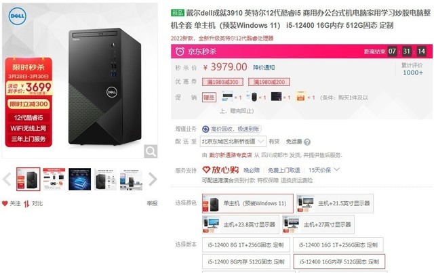Claim the 满1980减200 coupon
This screenshot has width=434, height=273.
tap(269, 82)
